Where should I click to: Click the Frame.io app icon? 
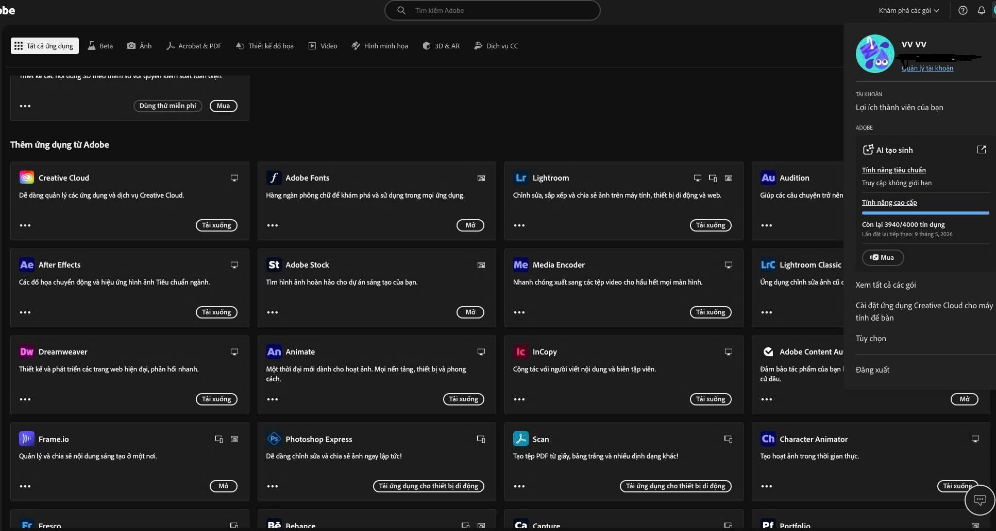[26, 439]
